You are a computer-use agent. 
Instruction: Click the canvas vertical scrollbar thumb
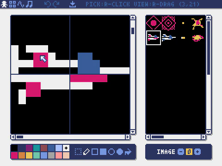133,31
